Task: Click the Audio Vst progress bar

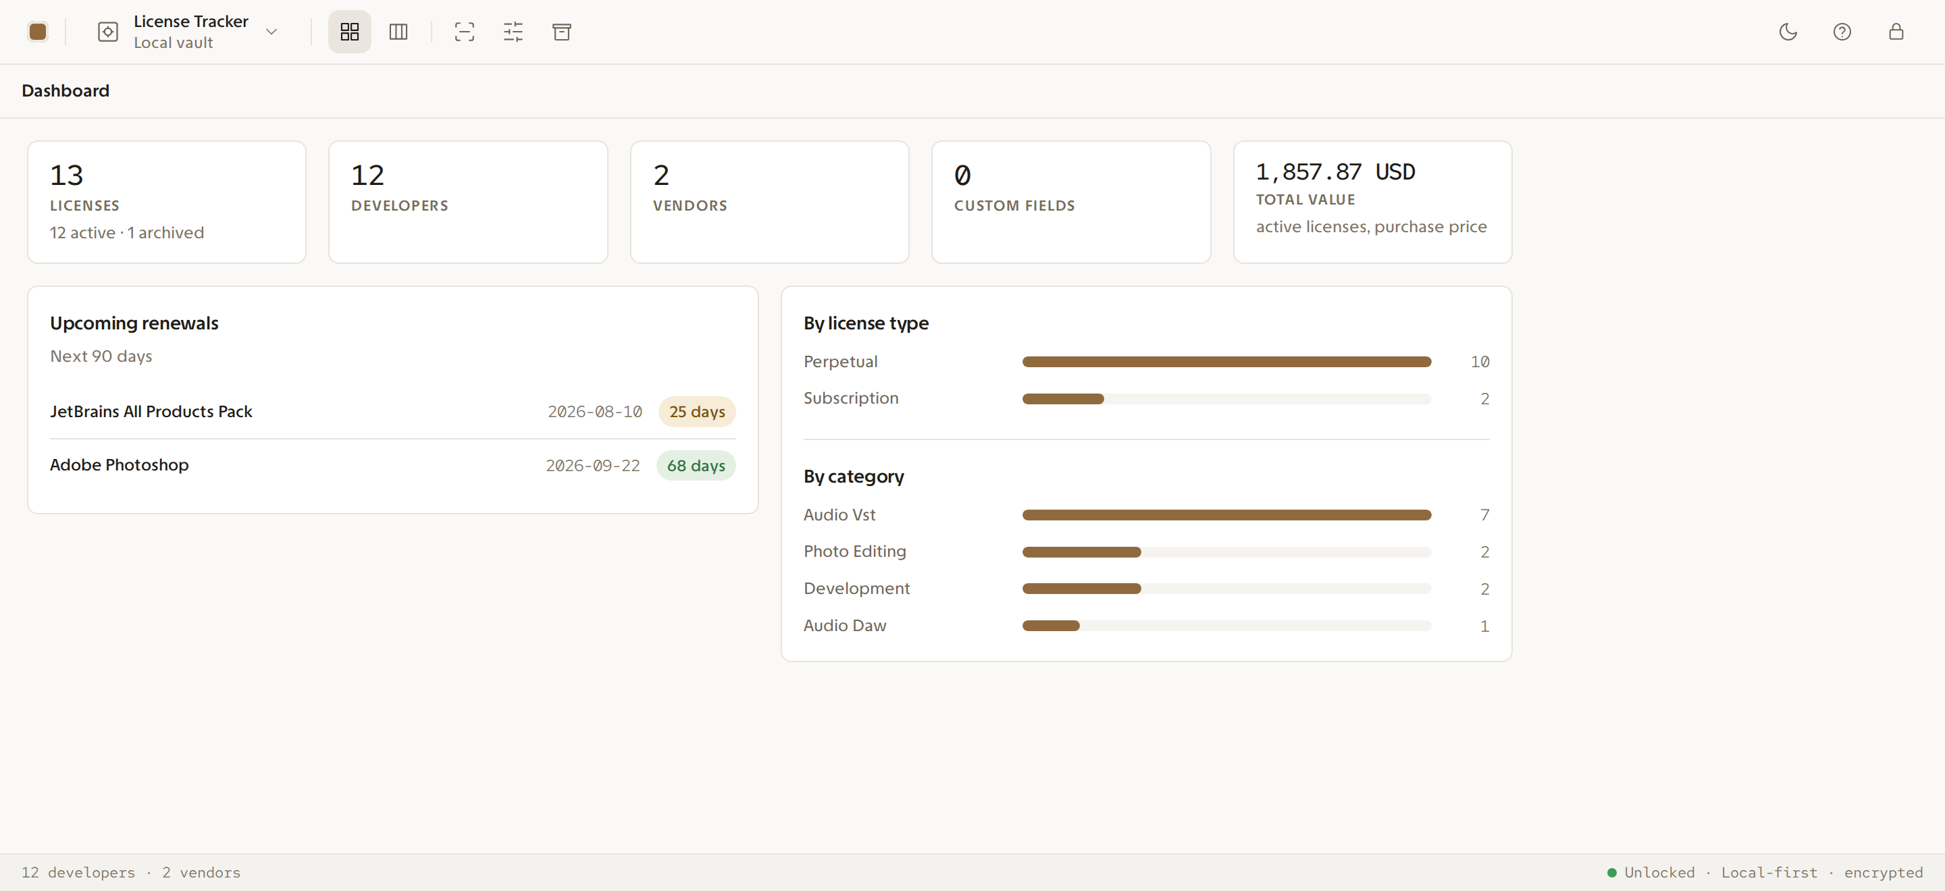Action: (1226, 515)
